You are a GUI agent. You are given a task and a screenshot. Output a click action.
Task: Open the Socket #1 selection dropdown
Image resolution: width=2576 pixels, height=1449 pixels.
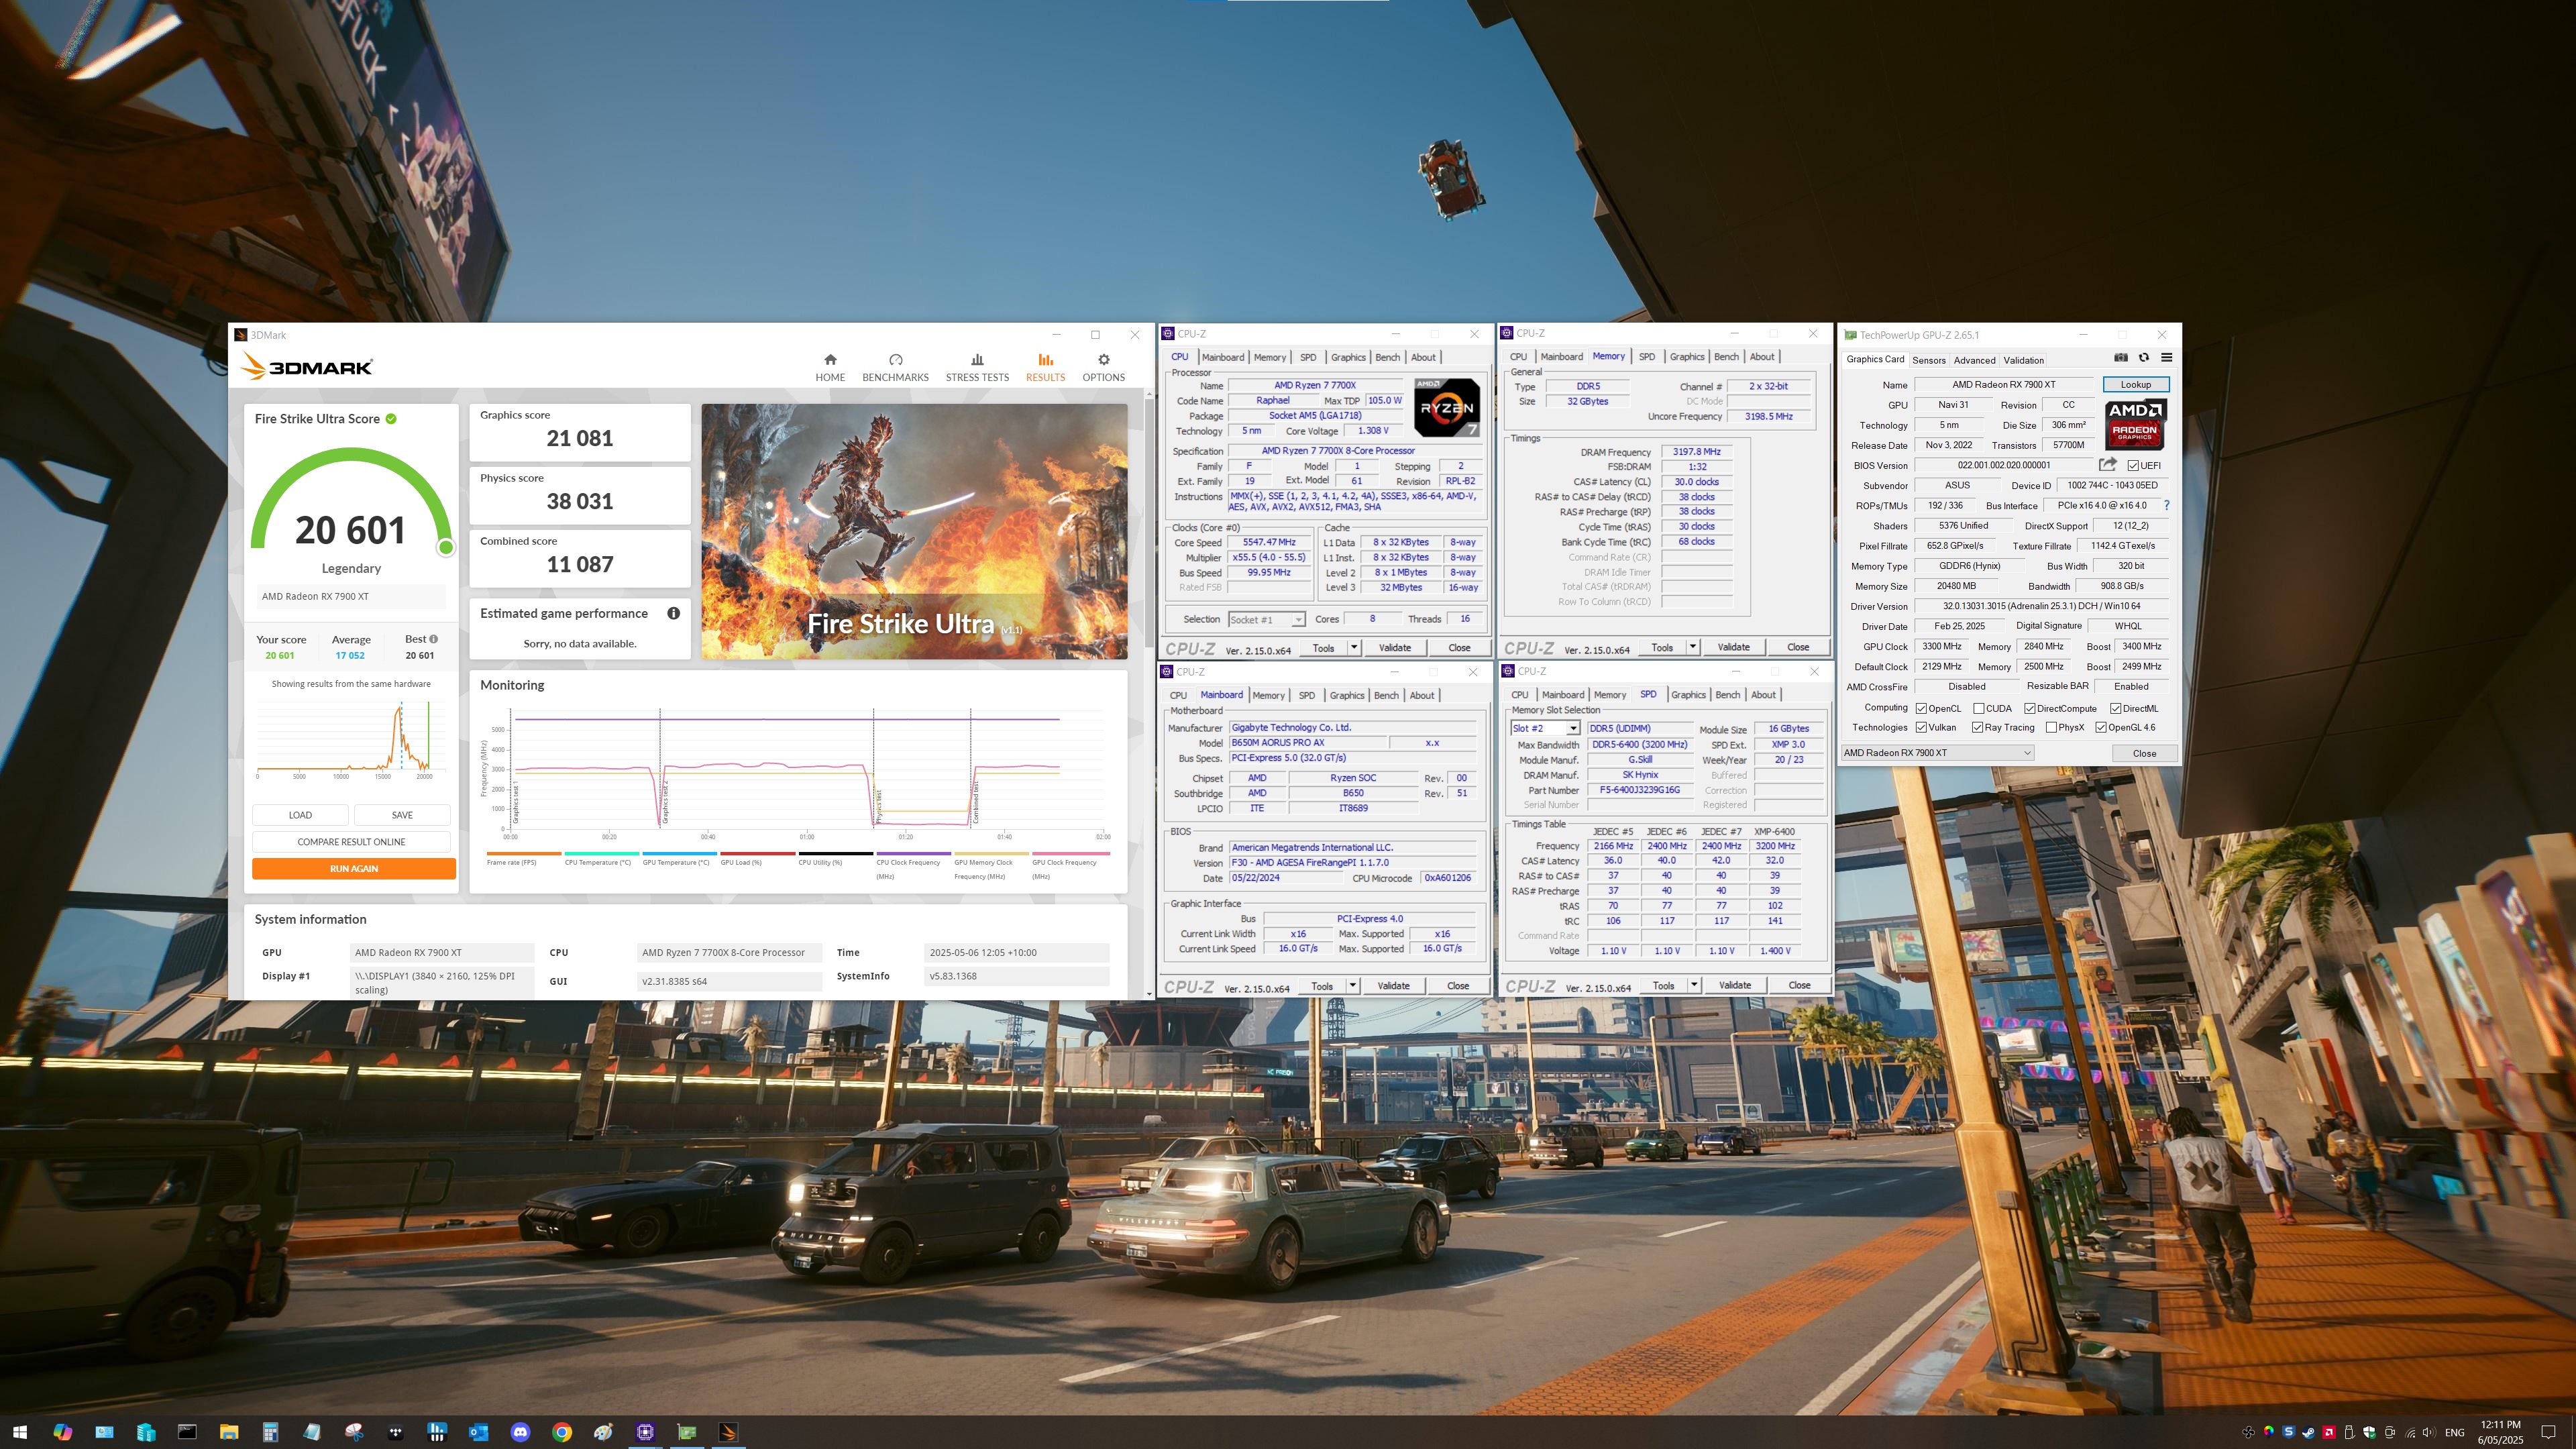point(1266,620)
